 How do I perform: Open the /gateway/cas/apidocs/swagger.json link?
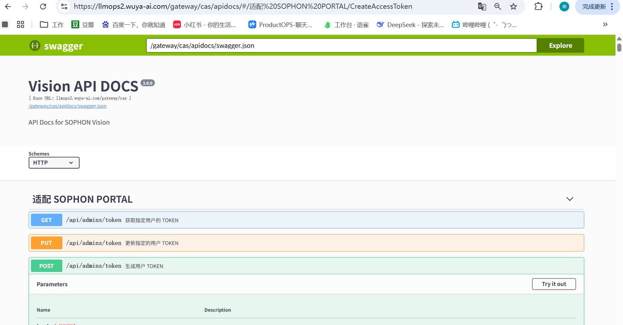pyautogui.click(x=67, y=106)
